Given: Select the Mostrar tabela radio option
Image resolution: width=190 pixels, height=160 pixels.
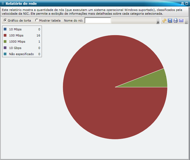Looking at the screenshot, I should click(37, 20).
